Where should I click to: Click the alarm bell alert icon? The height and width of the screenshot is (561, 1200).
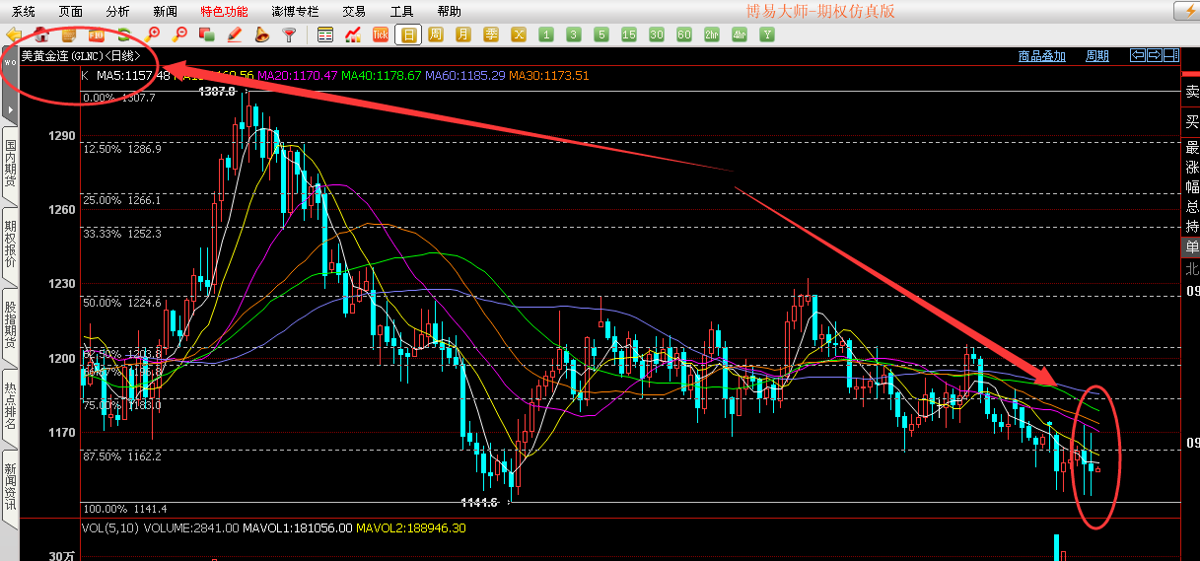tap(262, 35)
